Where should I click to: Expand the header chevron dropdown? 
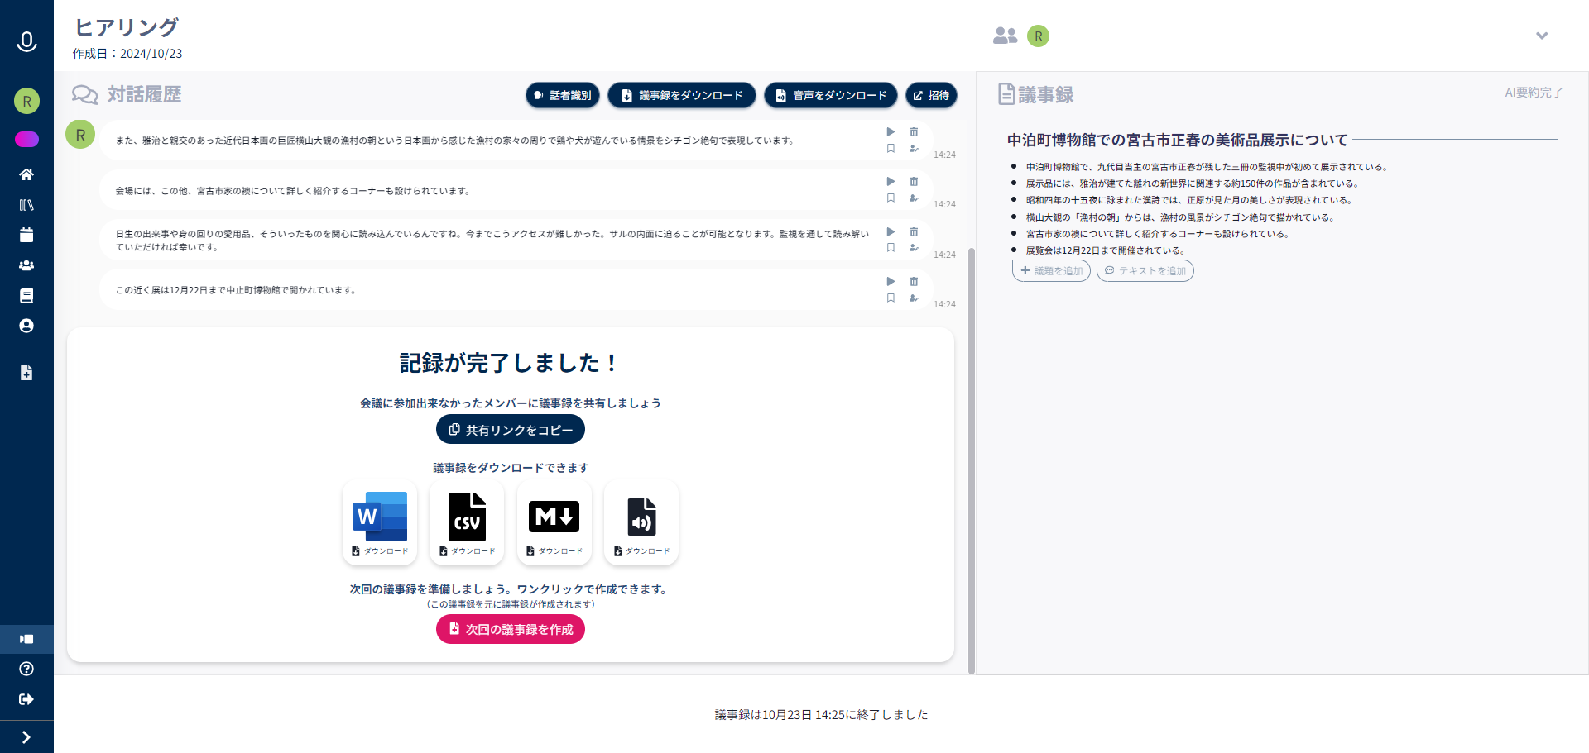click(1541, 36)
